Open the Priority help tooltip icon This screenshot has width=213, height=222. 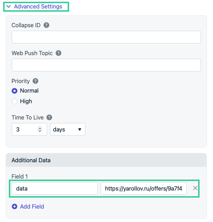(x=35, y=81)
